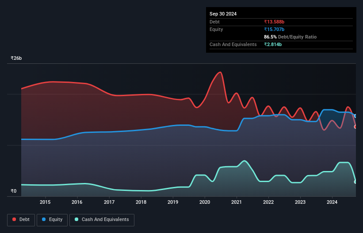Select the 2017 x-axis label
363x233 pixels.
click(x=109, y=202)
